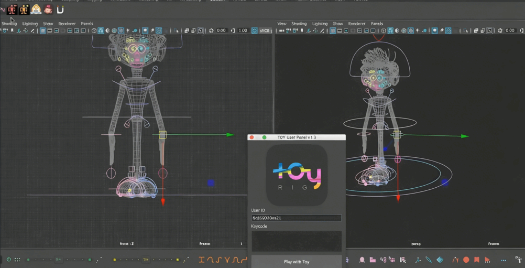Click red circle icon in bottom bar

point(466,260)
